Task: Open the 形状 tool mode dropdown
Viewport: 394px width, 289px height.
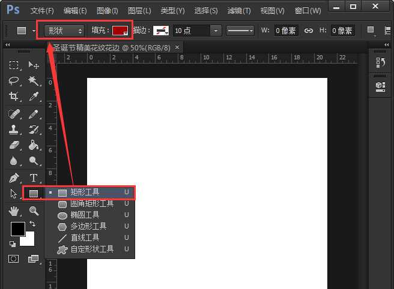Action: (64, 31)
